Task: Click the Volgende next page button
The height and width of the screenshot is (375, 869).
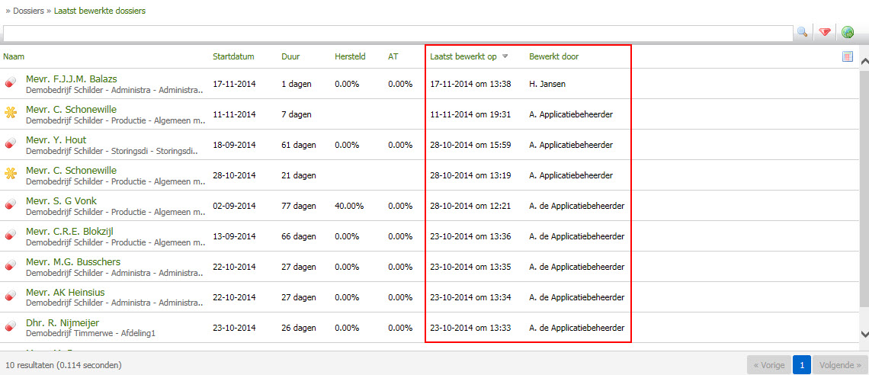Action: [839, 365]
